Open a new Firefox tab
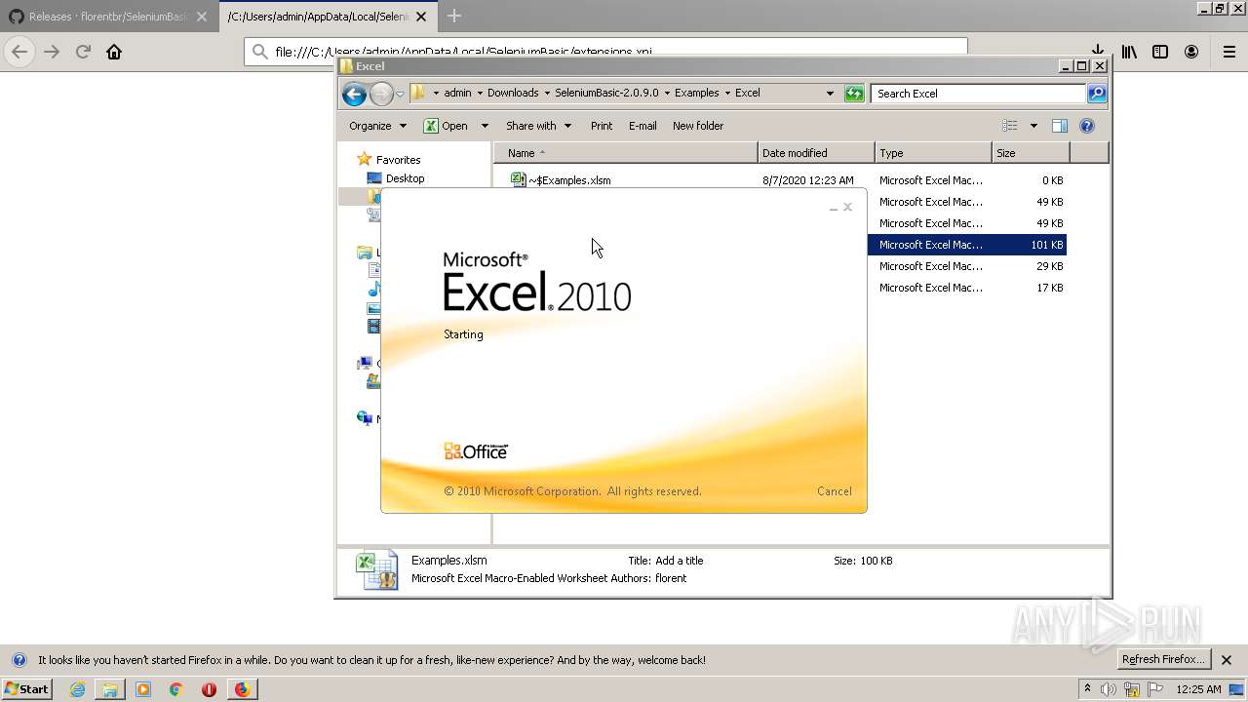Screen dimensions: 1248x702 pyautogui.click(x=454, y=16)
